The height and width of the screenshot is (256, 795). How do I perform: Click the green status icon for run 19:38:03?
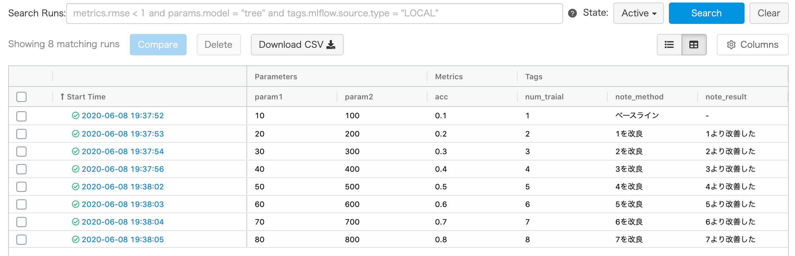tap(76, 204)
